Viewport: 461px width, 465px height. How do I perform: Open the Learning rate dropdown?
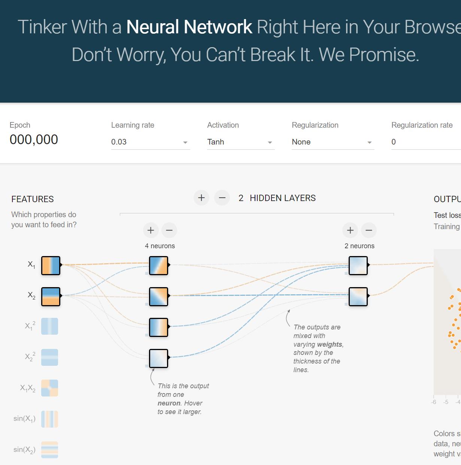[x=150, y=142]
